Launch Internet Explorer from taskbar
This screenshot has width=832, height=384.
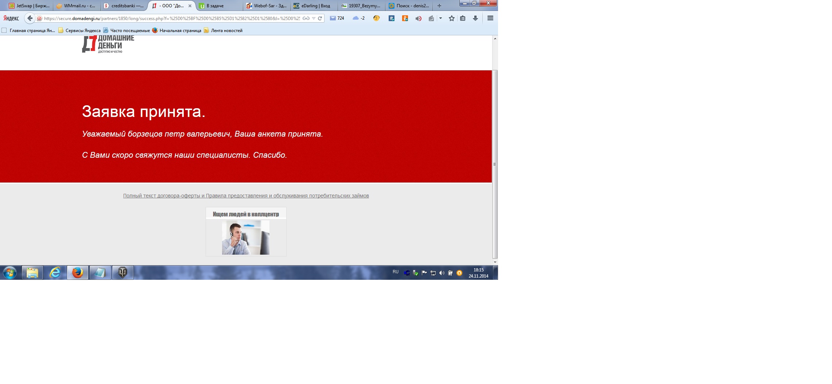tap(55, 273)
